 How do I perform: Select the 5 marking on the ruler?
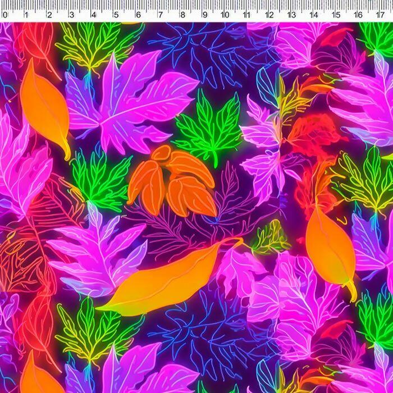115,15
